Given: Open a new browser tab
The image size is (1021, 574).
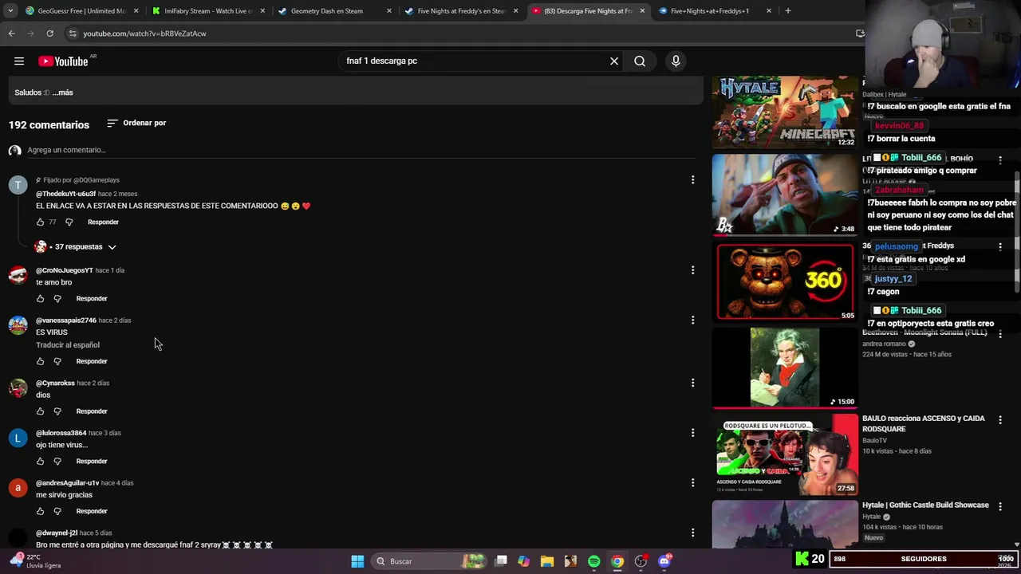Looking at the screenshot, I should tap(788, 11).
